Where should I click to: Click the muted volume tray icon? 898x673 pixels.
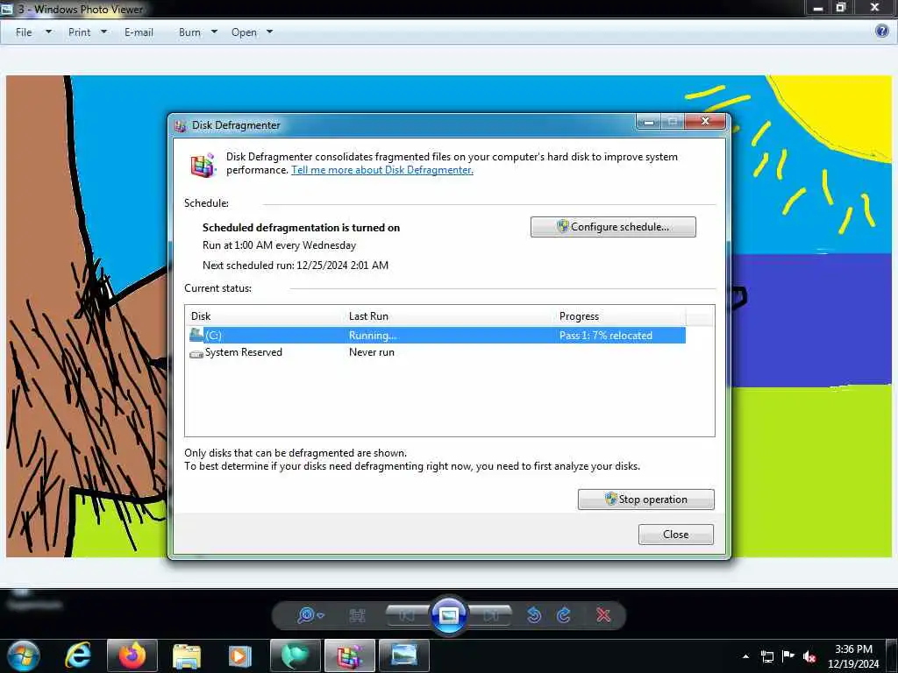(809, 656)
